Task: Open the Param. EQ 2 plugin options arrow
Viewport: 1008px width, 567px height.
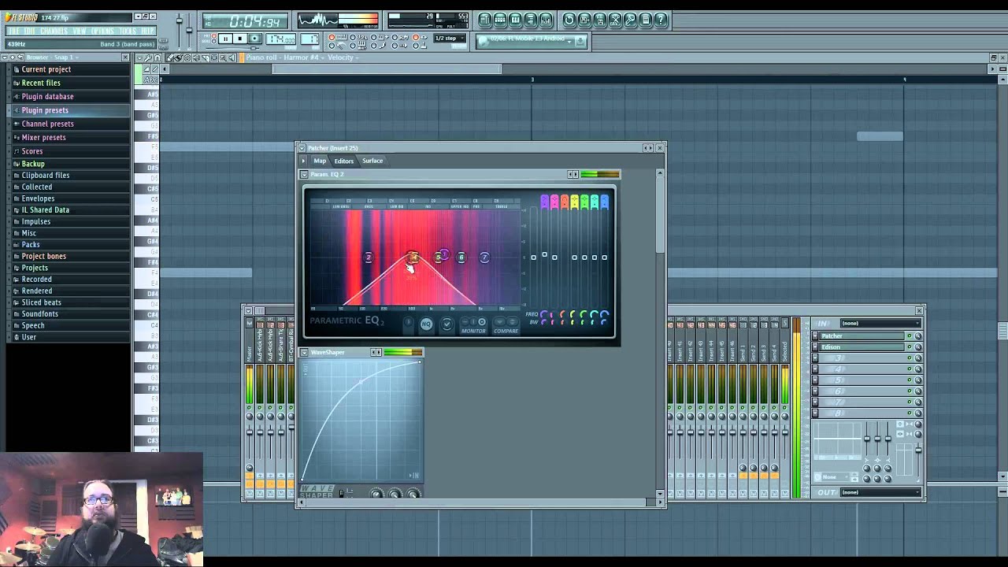Action: click(305, 174)
